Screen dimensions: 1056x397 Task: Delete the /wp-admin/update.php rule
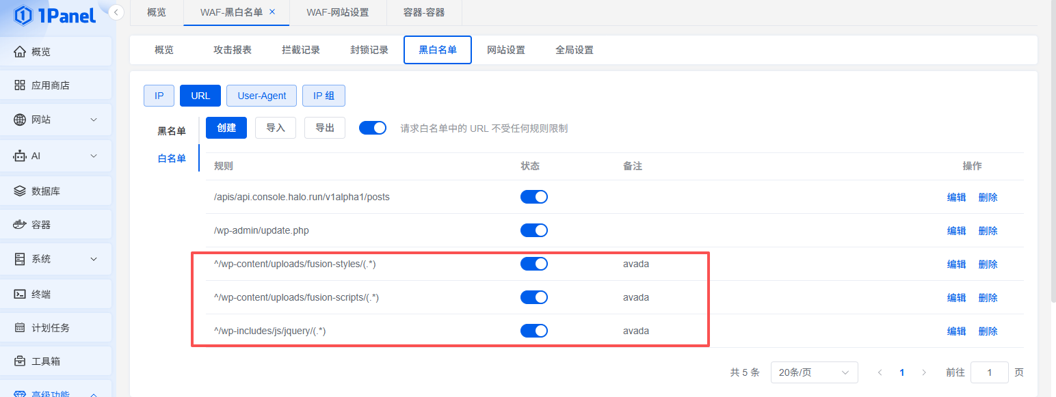point(988,231)
